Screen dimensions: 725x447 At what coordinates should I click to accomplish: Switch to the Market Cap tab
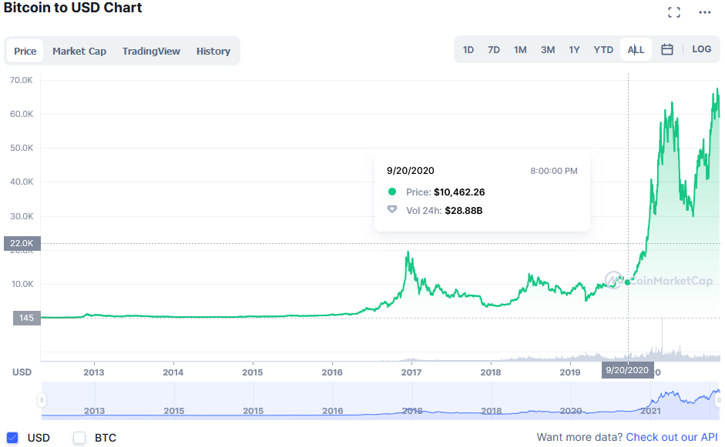tap(79, 51)
